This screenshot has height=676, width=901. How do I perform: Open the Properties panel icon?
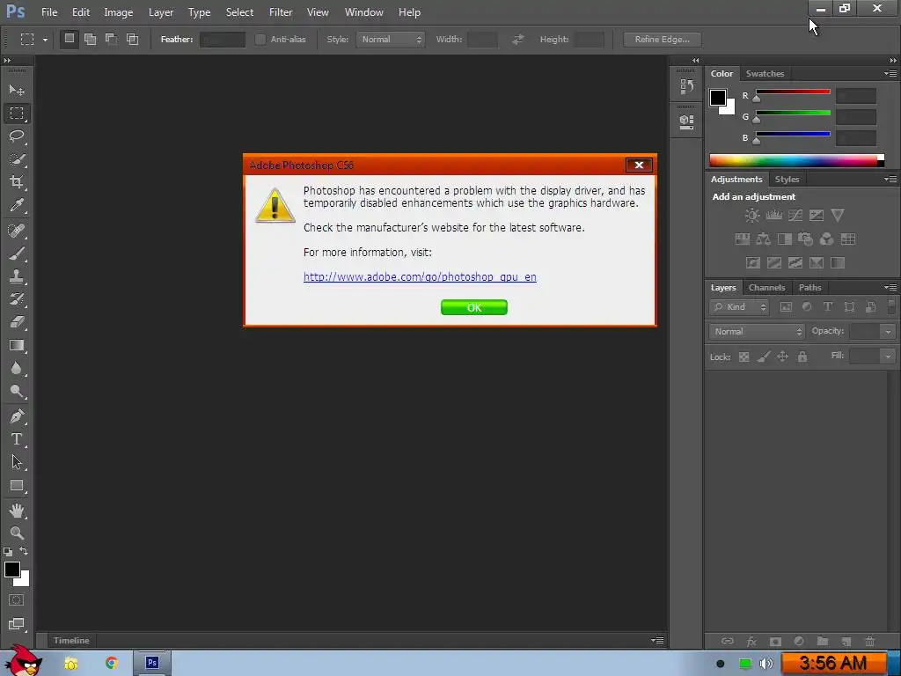click(x=686, y=121)
